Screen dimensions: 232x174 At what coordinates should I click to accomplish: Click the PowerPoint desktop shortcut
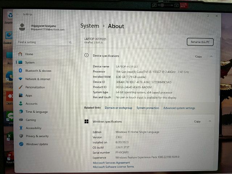[11, 158]
